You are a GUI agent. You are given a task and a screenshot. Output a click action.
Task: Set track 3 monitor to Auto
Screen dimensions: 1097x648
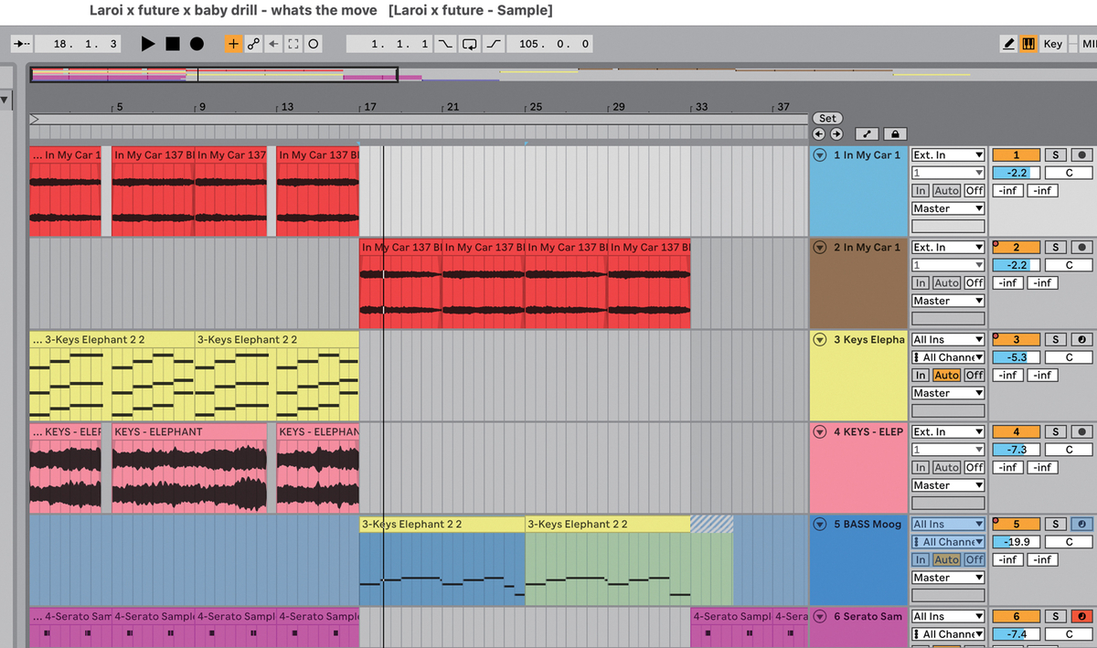[x=947, y=376]
